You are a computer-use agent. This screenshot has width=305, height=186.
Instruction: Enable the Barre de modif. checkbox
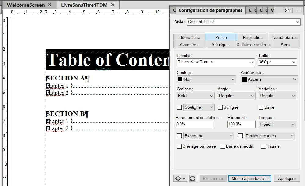(222, 146)
